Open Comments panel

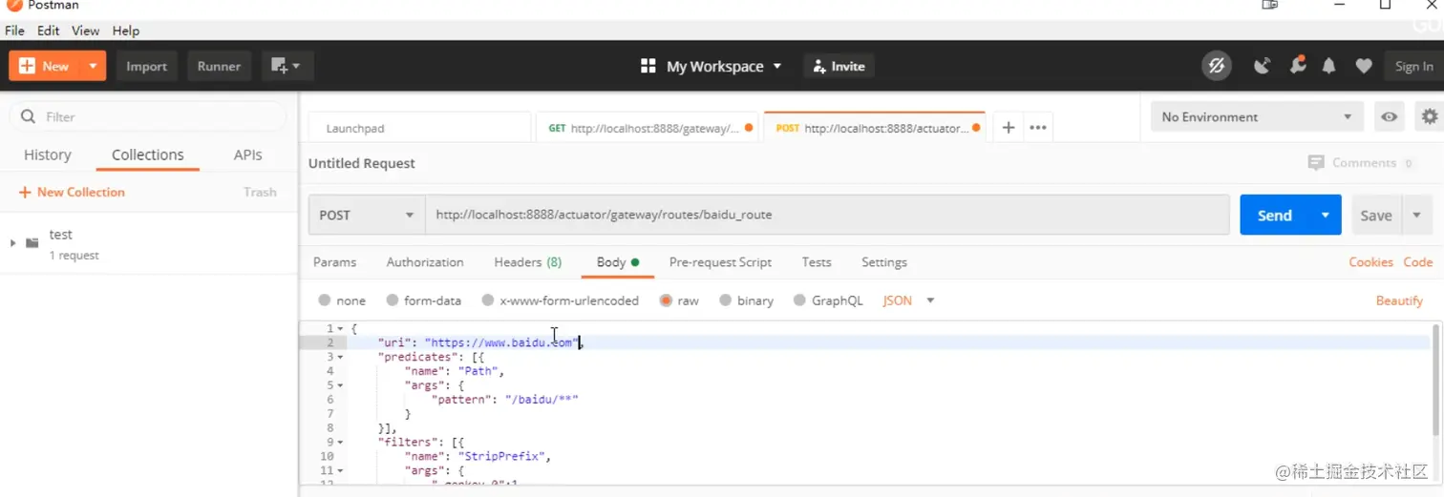pyautogui.click(x=1360, y=163)
